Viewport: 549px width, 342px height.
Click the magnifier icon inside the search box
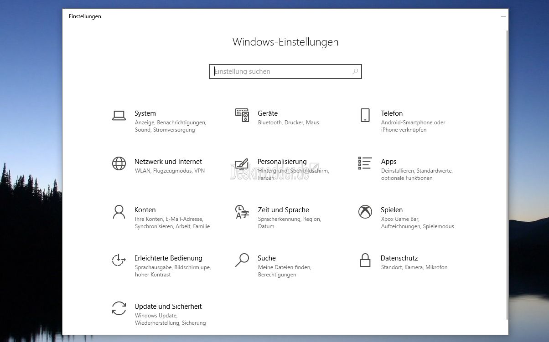point(355,71)
